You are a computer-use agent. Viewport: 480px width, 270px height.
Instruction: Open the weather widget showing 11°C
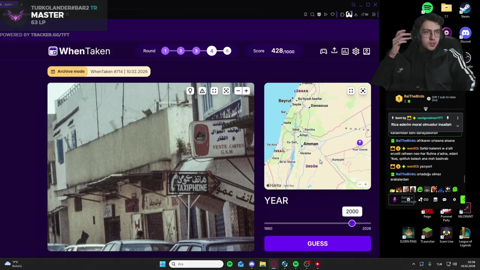(13, 264)
